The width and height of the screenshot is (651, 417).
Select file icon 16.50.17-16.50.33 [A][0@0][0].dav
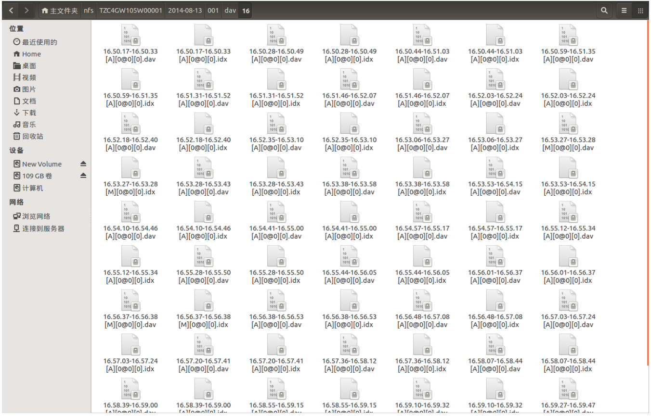tap(130, 35)
